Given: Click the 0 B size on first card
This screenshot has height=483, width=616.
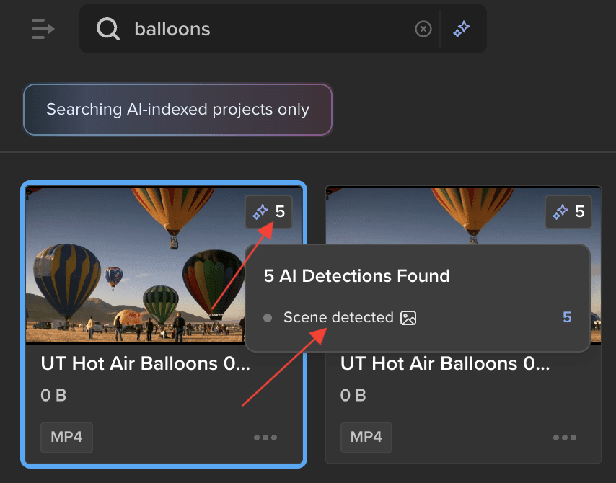Looking at the screenshot, I should (53, 396).
